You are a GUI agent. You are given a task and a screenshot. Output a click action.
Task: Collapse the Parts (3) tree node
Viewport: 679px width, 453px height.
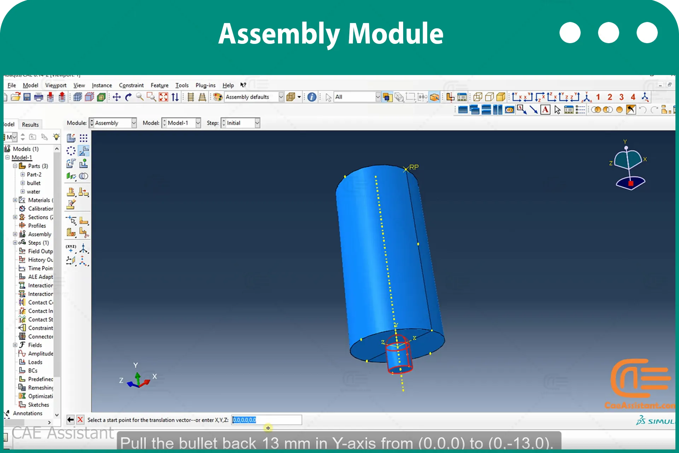pyautogui.click(x=15, y=166)
